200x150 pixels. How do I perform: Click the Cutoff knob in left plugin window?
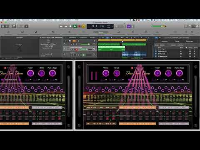coord(30,73)
